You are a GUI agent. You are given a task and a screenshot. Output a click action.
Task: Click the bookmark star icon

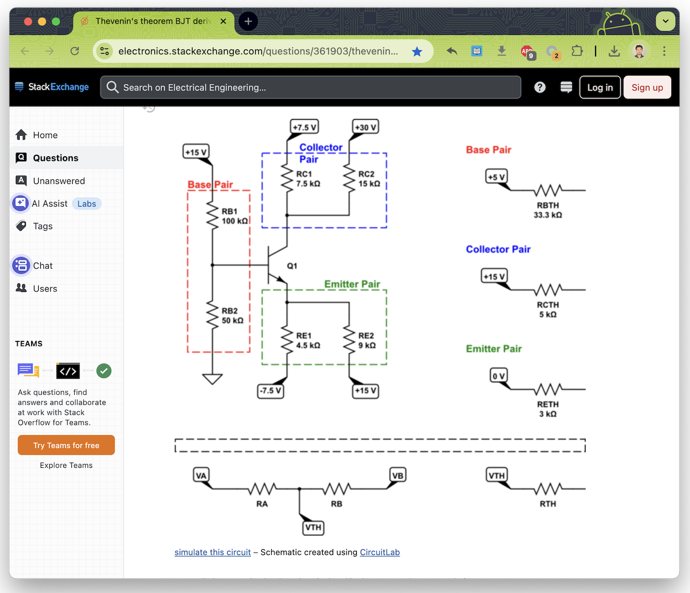(x=417, y=51)
